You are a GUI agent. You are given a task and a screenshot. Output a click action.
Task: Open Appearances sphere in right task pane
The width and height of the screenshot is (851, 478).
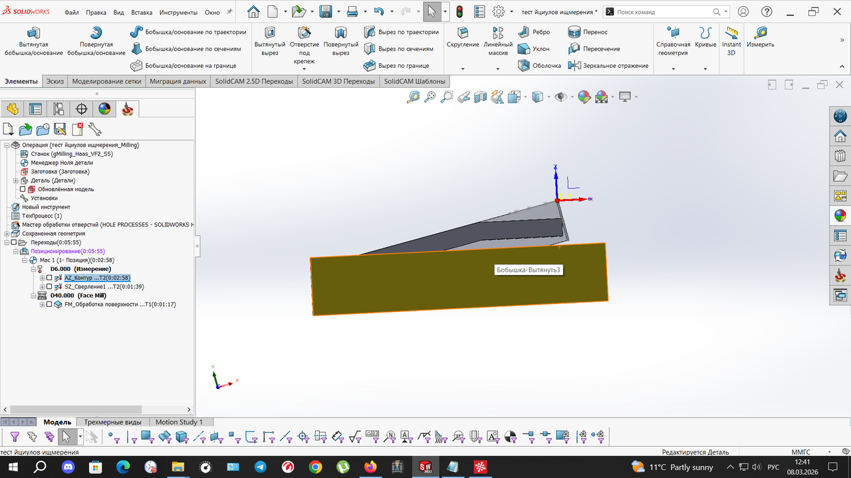(x=840, y=215)
